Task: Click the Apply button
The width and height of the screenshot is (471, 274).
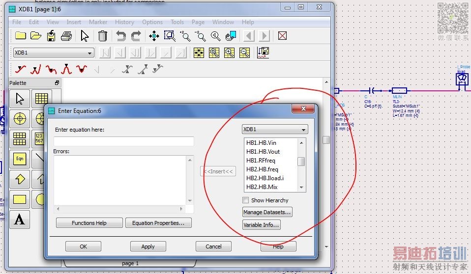Action: tap(148, 247)
